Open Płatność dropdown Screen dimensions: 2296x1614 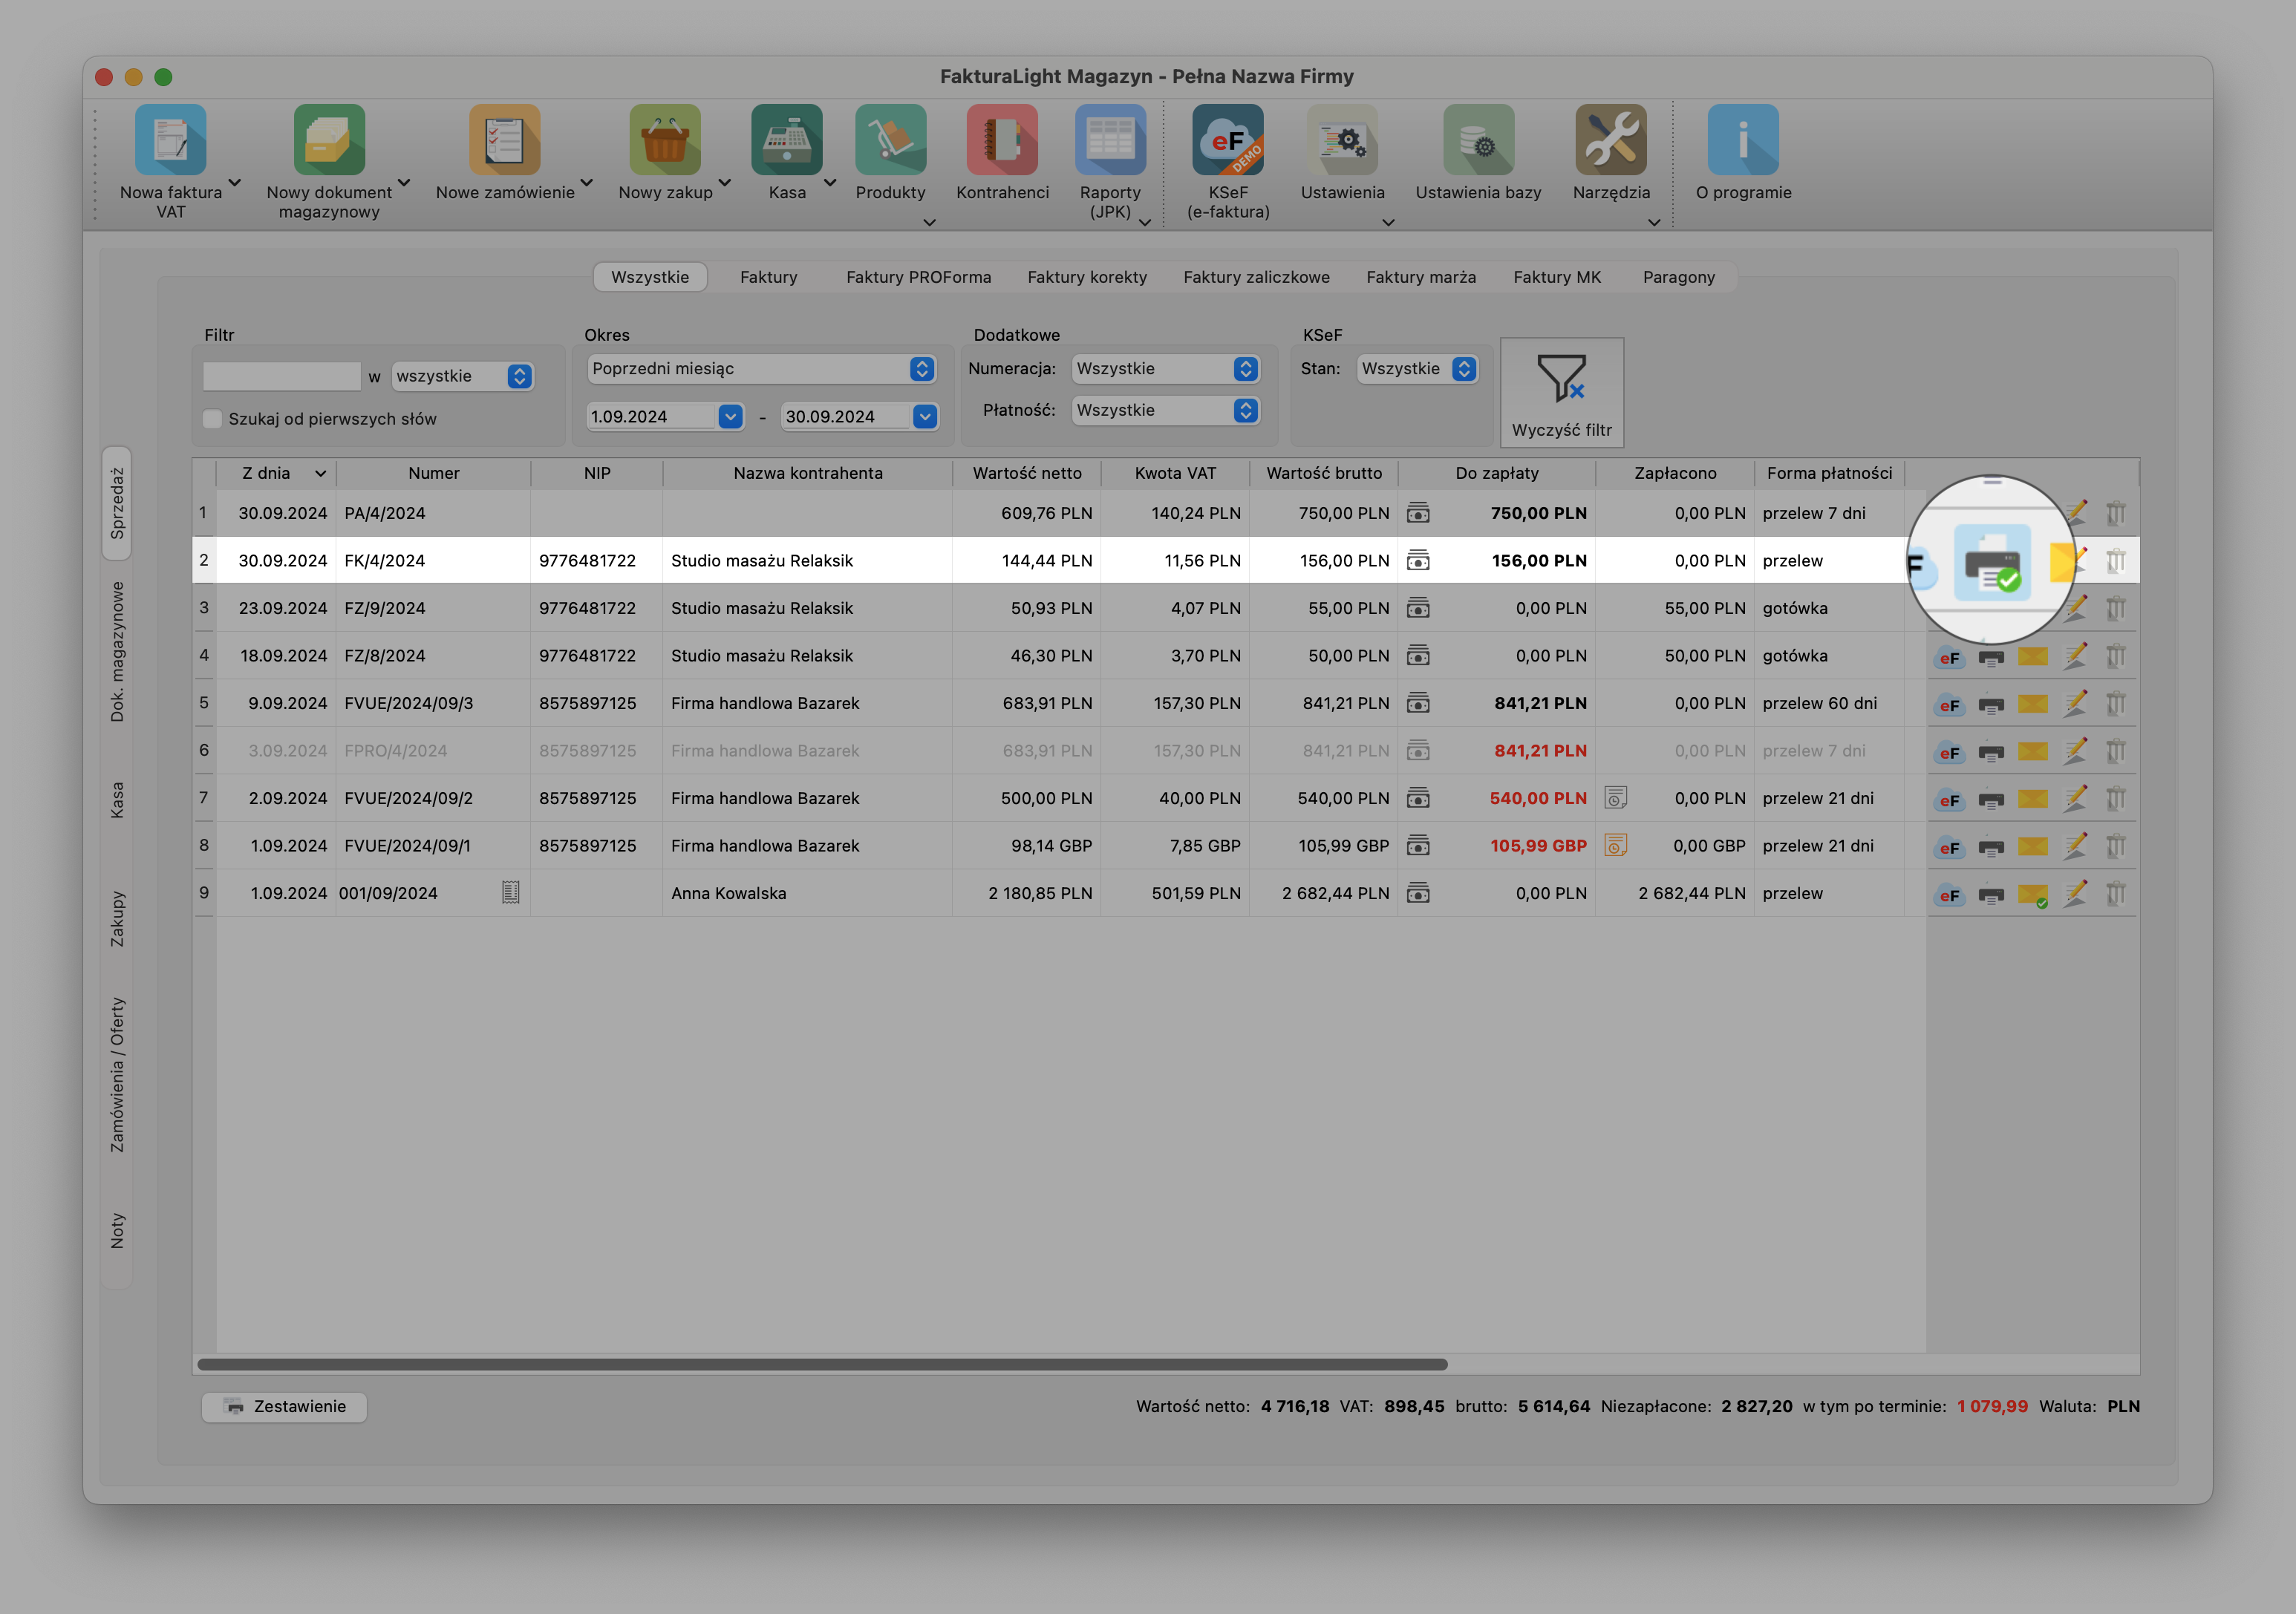tap(1165, 411)
